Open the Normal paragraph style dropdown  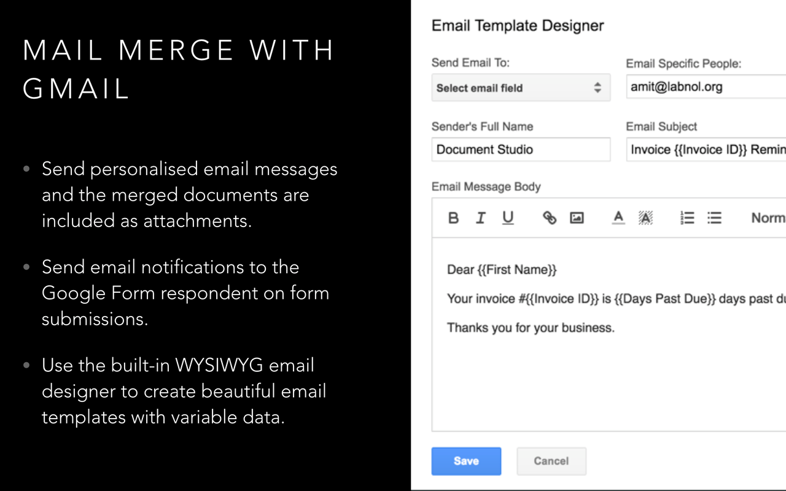(x=768, y=218)
